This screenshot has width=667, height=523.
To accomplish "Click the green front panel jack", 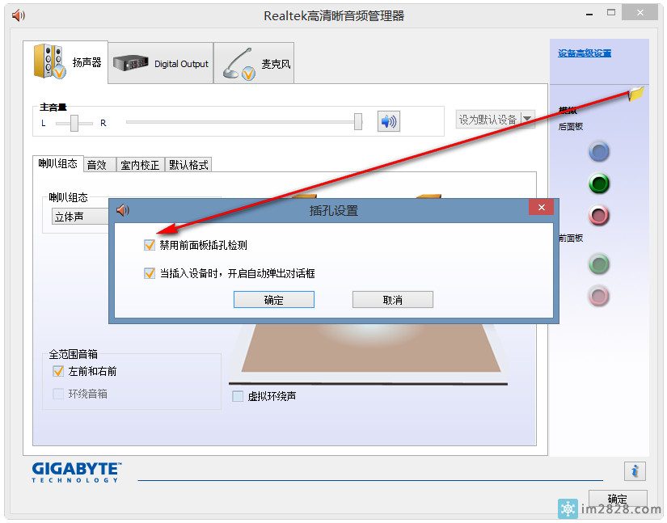I will coord(598,264).
